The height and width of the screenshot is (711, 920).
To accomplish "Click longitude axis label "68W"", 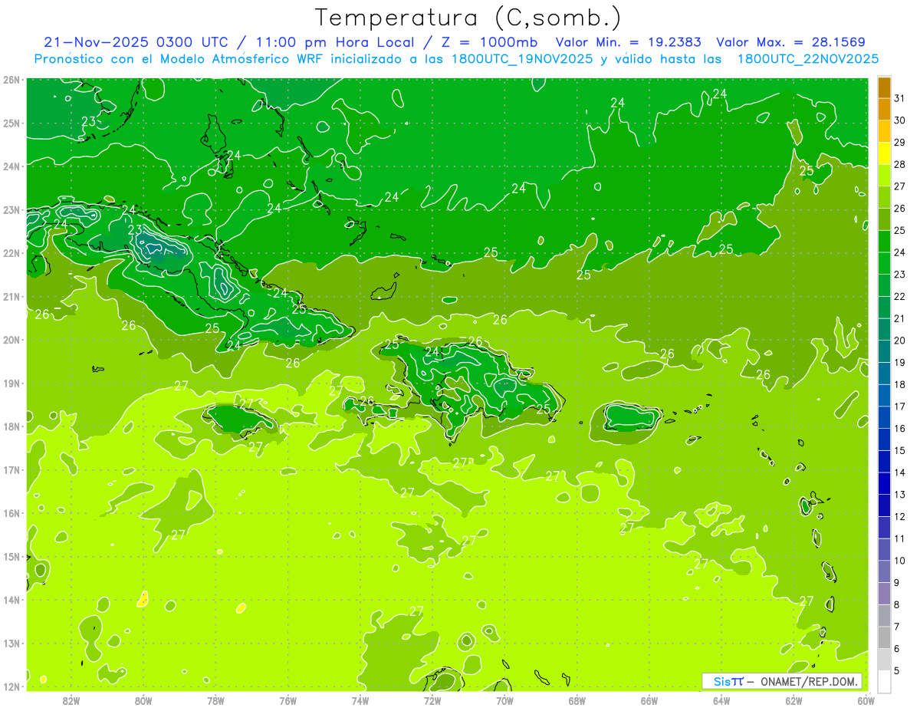I will click(x=577, y=700).
